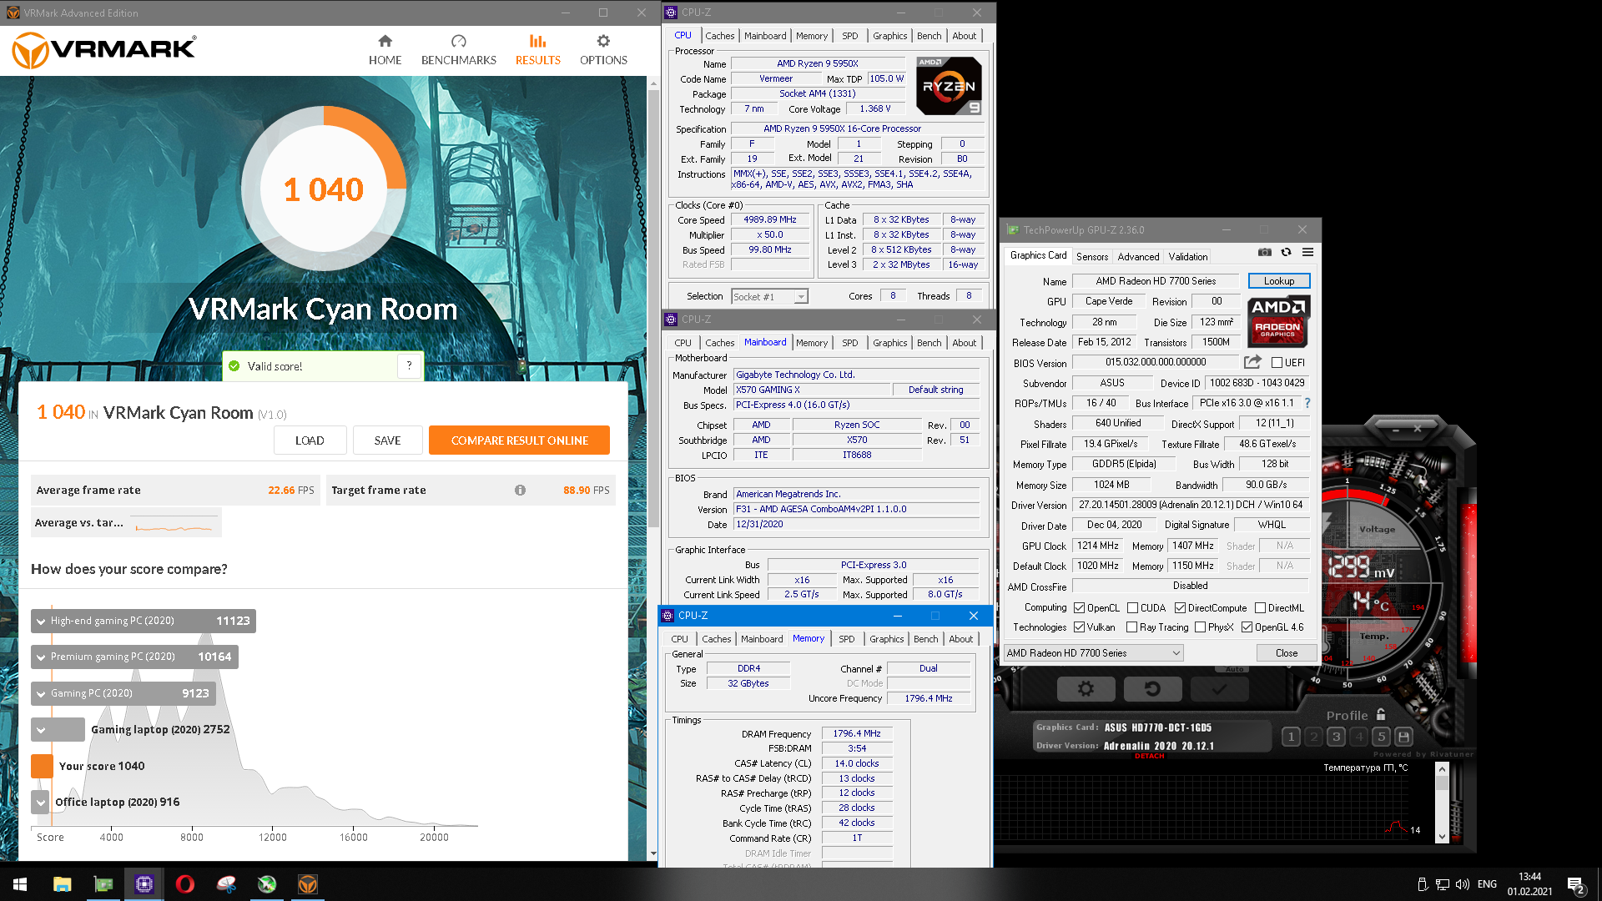The width and height of the screenshot is (1602, 901).
Task: Refresh GPU-Z data with refresh icon
Action: click(1286, 252)
